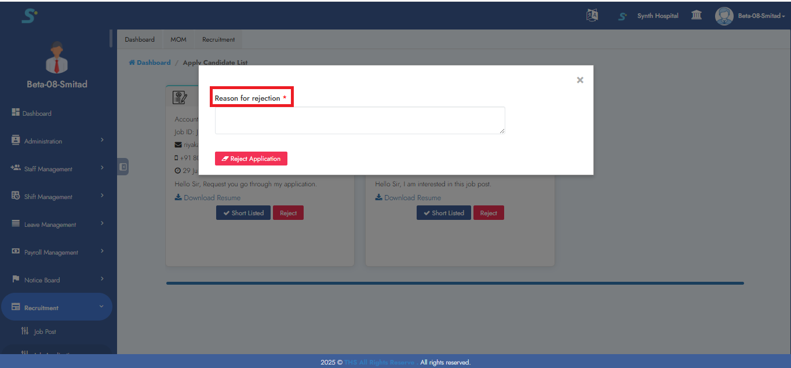Follow the Dashboard breadcrumb link
The height and width of the screenshot is (368, 791).
pyautogui.click(x=150, y=62)
